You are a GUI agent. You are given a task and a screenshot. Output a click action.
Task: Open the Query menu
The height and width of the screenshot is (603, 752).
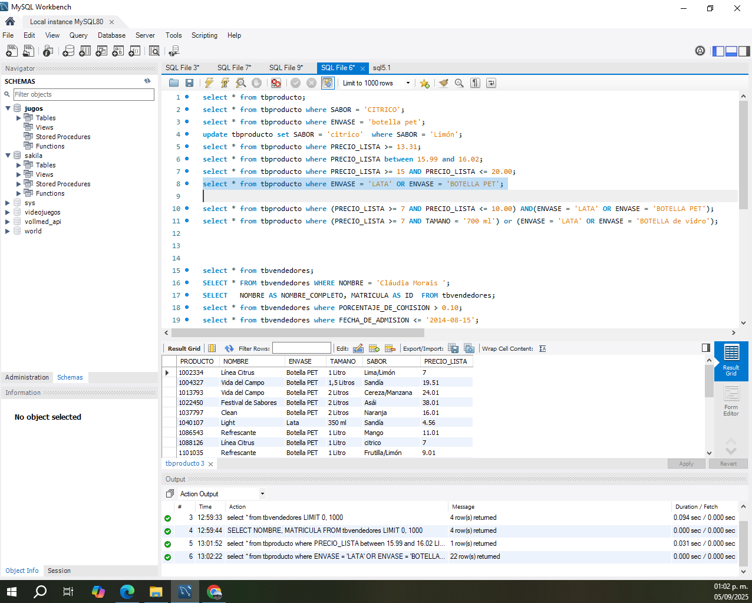[x=78, y=35]
